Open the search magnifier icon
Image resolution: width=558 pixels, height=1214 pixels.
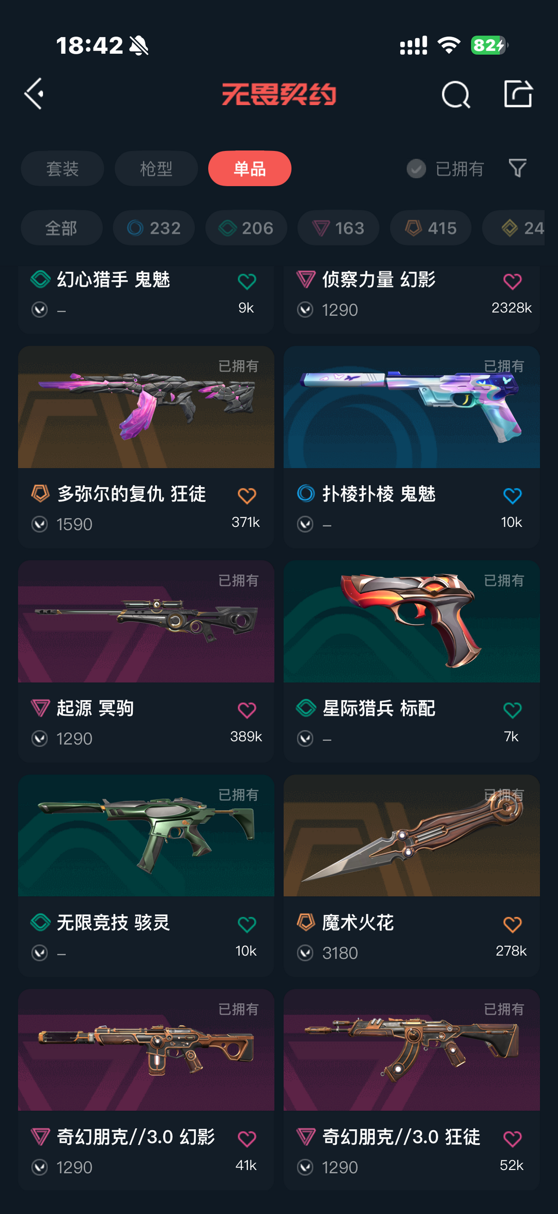pyautogui.click(x=456, y=94)
